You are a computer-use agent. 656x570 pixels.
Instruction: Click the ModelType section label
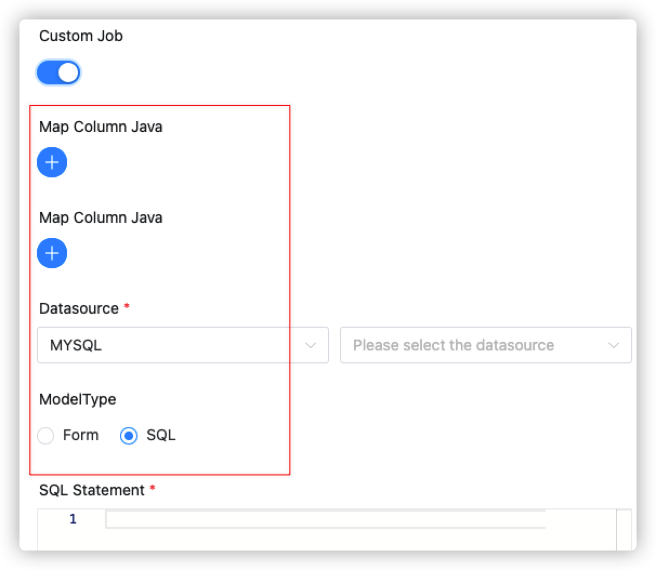tap(77, 399)
